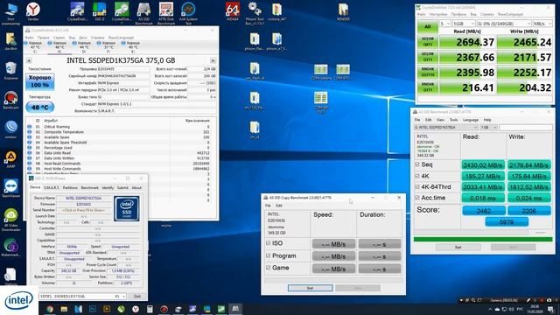
Task: Click Quit button in SSD-Z
Action: coord(137,297)
